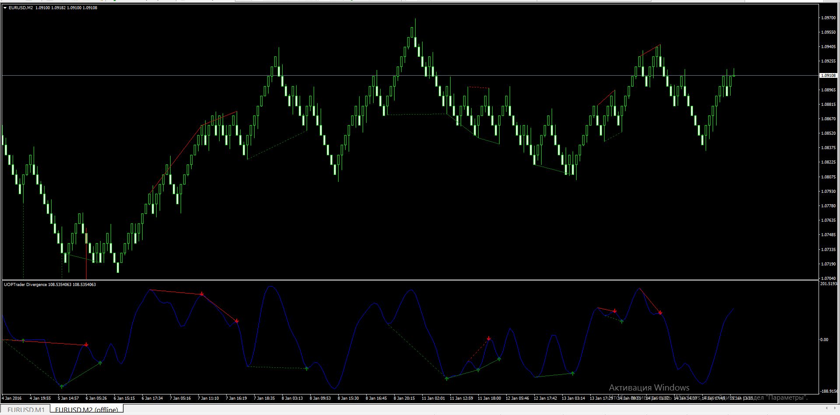Click the indicator scale value -188.9156
Screen dimensions: 840x415
[829, 391]
